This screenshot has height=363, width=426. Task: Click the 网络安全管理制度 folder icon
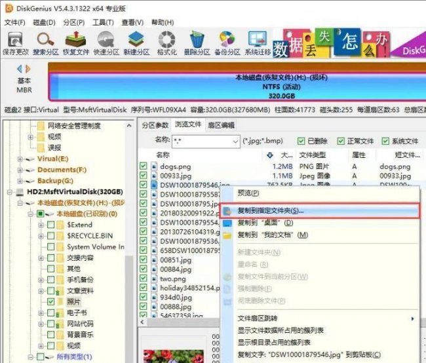[x=41, y=126]
